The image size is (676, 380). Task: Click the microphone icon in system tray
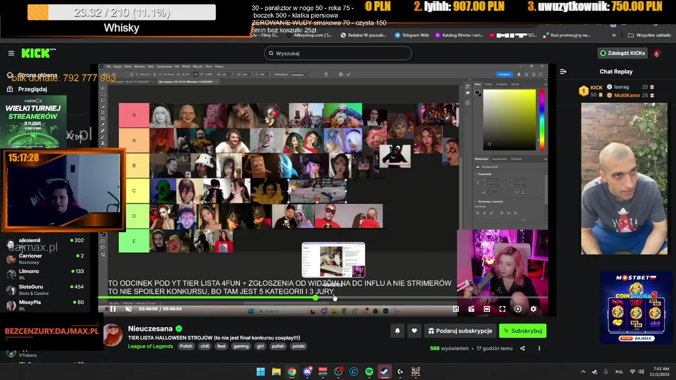[606, 372]
